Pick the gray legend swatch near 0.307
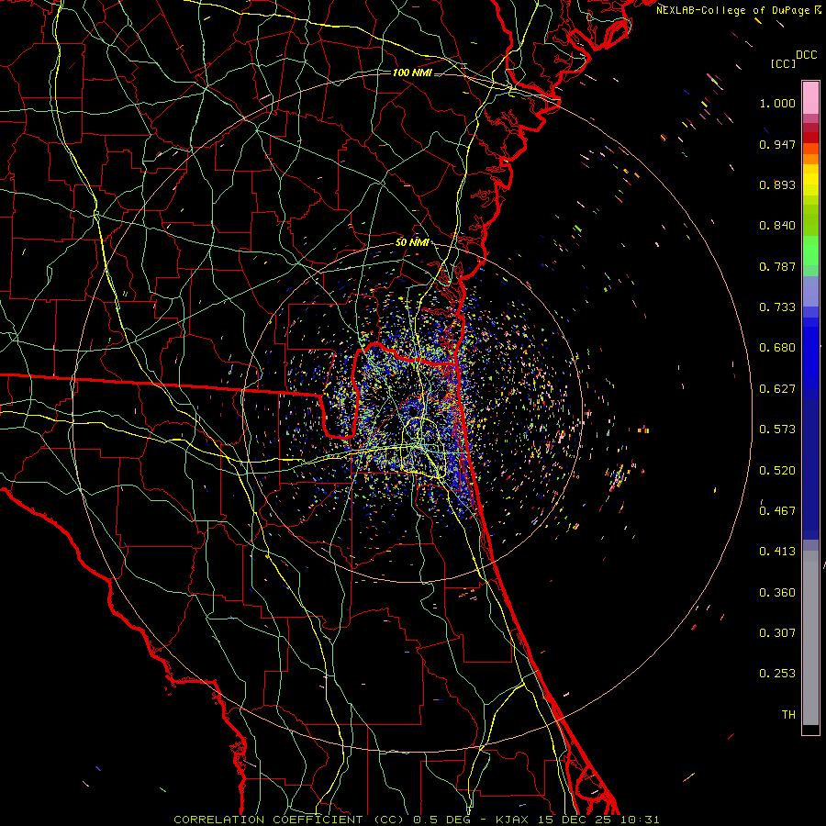 [810, 642]
